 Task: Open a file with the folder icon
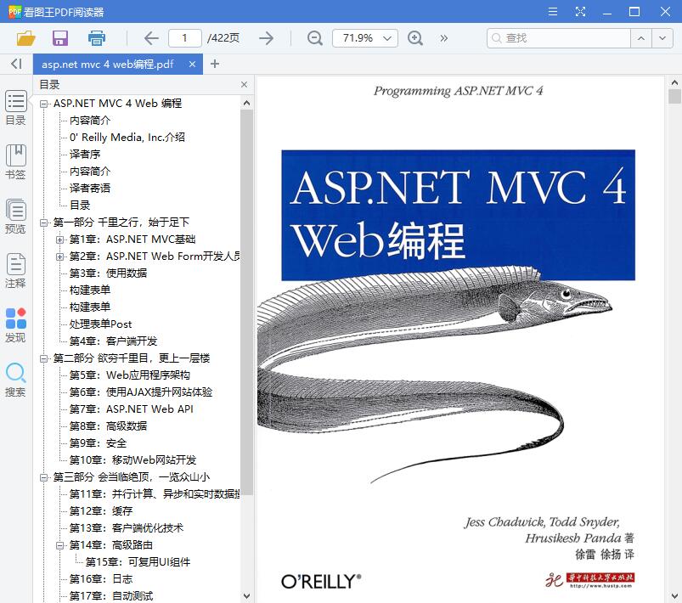pos(25,38)
